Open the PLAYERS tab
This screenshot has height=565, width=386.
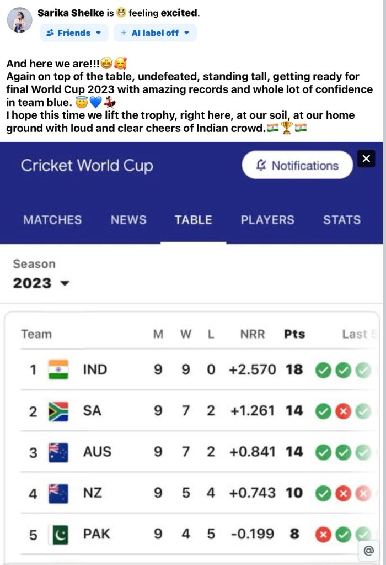pos(267,220)
